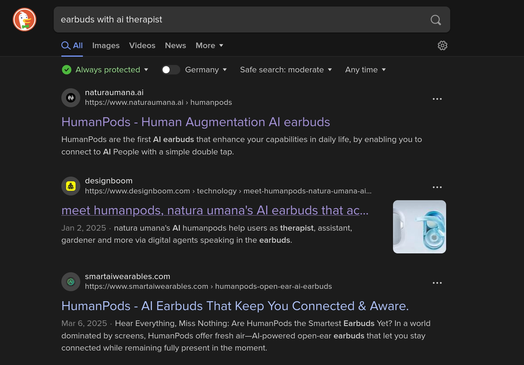Click the DuckDuckGo logo
524x365 pixels.
pyautogui.click(x=24, y=19)
